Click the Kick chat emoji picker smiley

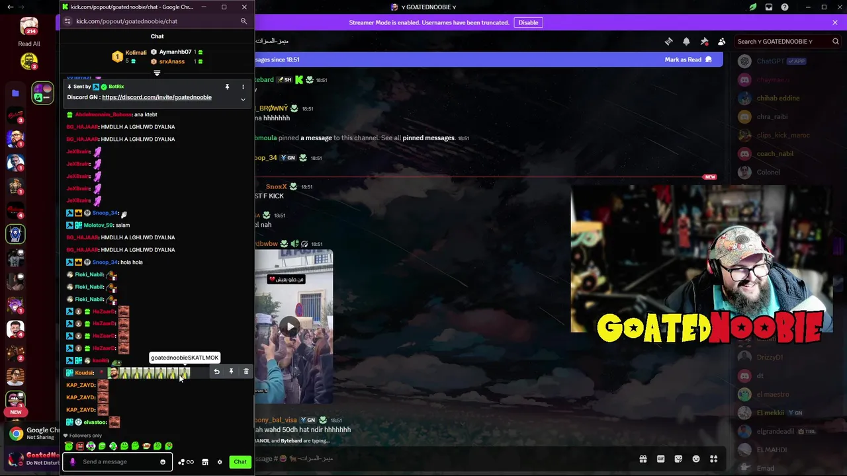(x=163, y=462)
